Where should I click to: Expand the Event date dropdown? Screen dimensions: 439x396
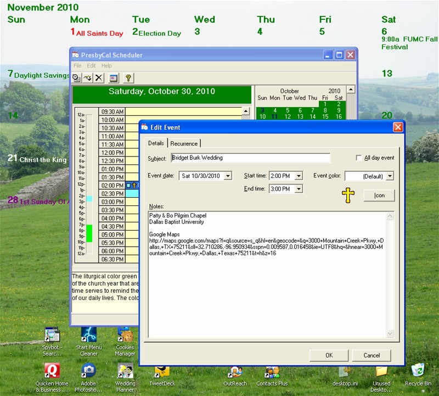click(228, 176)
